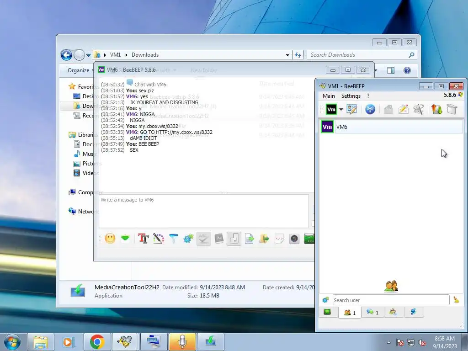Open the on-screen keyboard taskbar item

(154, 342)
